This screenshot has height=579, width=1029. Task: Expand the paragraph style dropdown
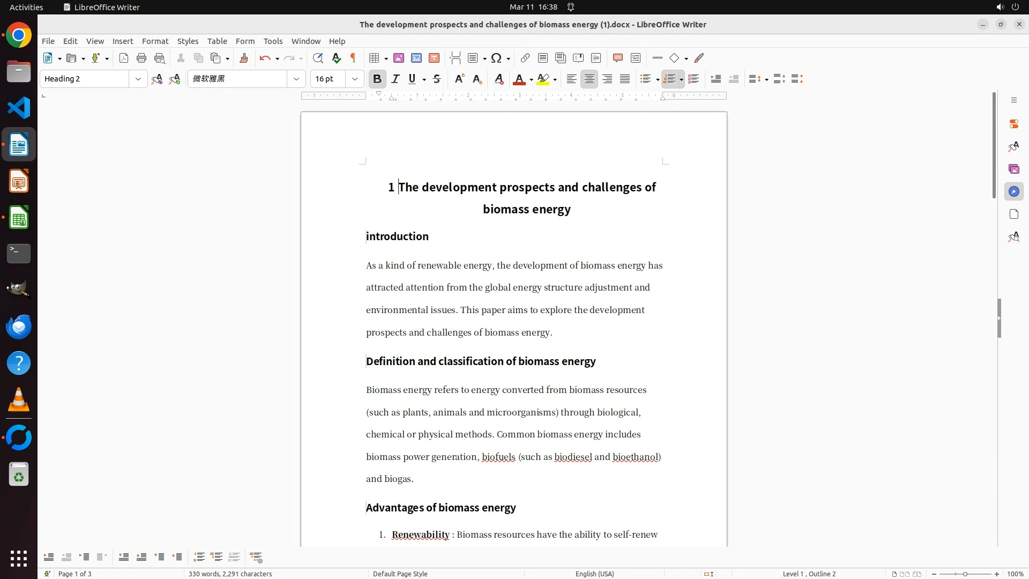(138, 79)
